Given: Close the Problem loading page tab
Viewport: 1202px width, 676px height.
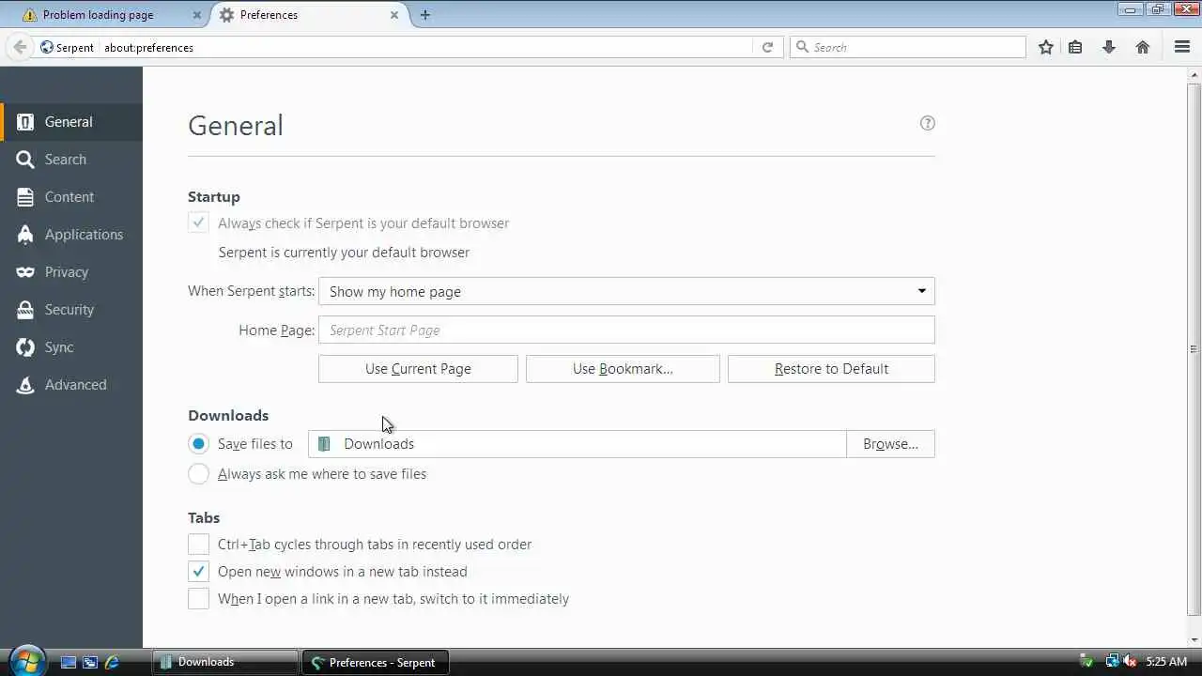Looking at the screenshot, I should click(x=196, y=15).
